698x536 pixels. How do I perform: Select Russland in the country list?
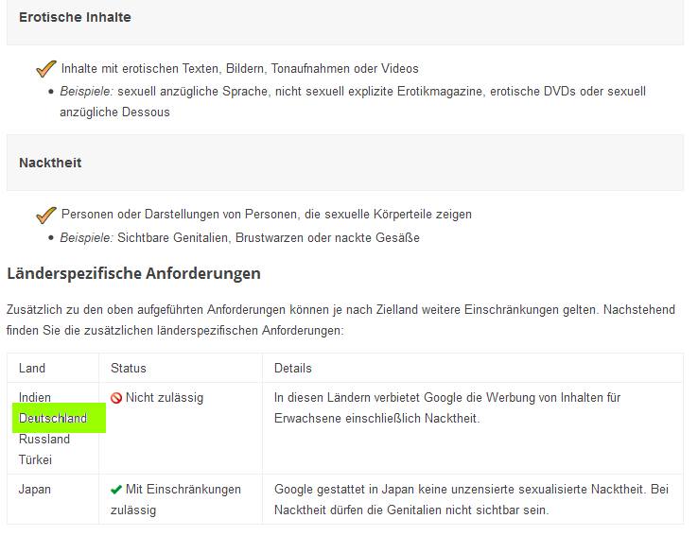coord(44,439)
